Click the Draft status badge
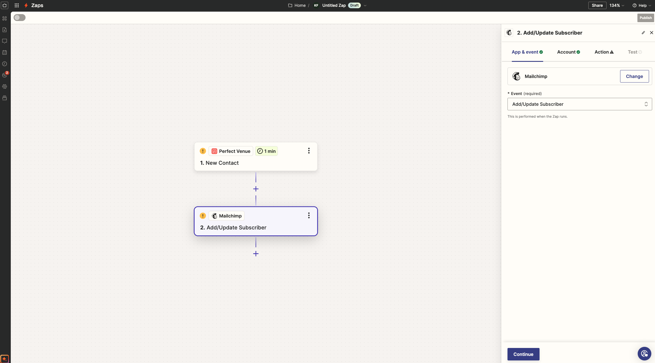The width and height of the screenshot is (655, 363). tap(354, 5)
